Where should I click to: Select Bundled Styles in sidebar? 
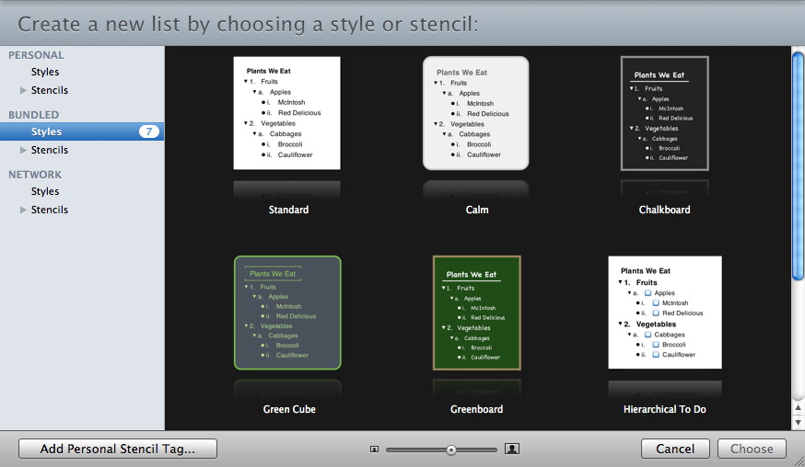tap(46, 131)
